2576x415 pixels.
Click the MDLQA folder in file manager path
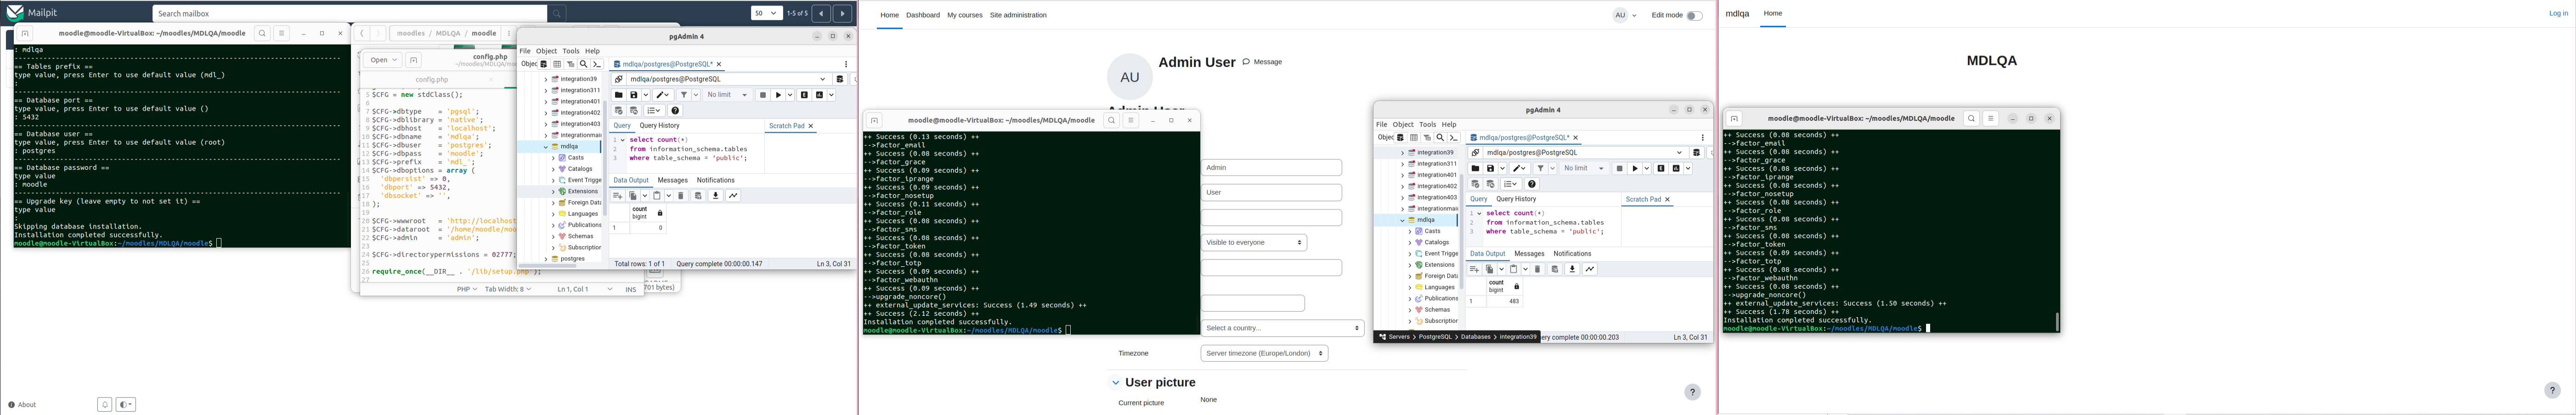click(448, 33)
